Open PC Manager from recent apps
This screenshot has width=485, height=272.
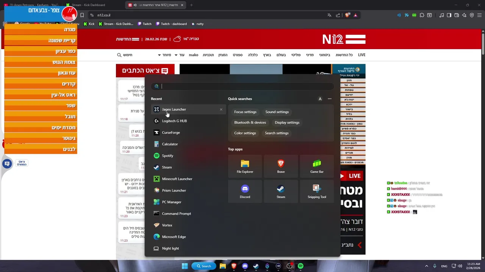click(x=188, y=202)
